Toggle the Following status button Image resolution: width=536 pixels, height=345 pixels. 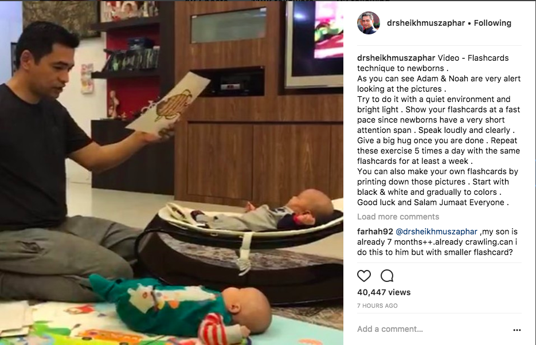(492, 23)
